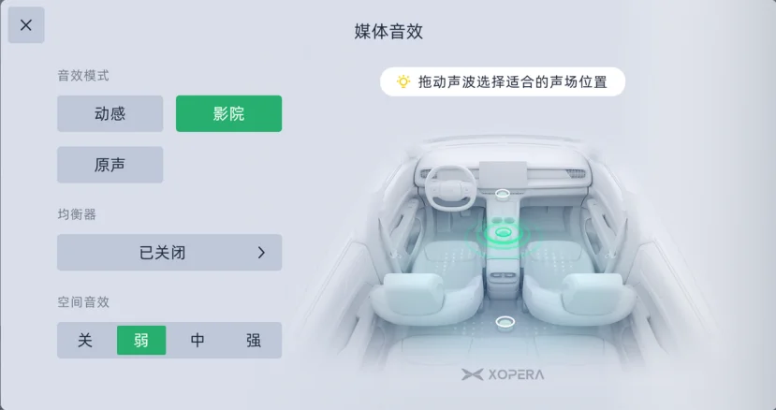Turn spatial sound off with 关
Image resolution: width=776 pixels, height=410 pixels.
pyautogui.click(x=85, y=340)
